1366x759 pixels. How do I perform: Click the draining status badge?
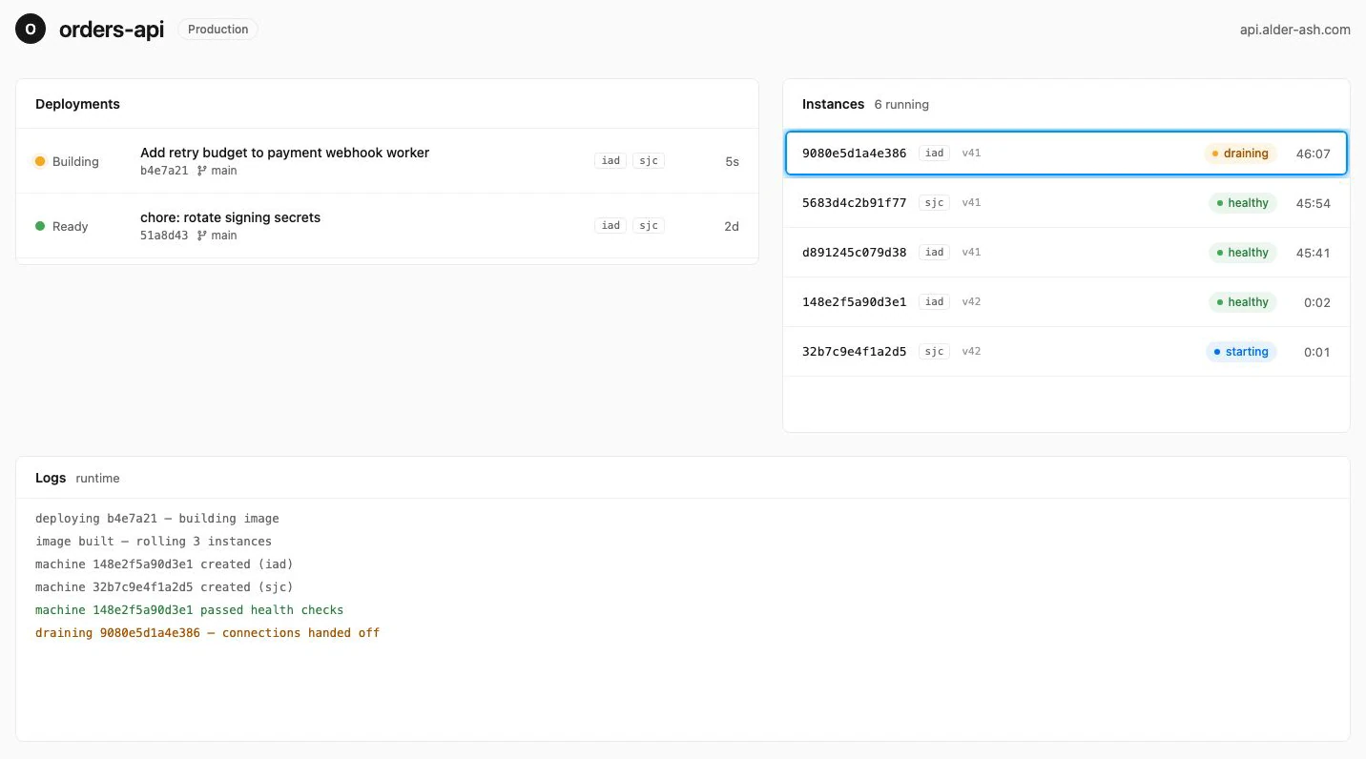[1240, 154]
